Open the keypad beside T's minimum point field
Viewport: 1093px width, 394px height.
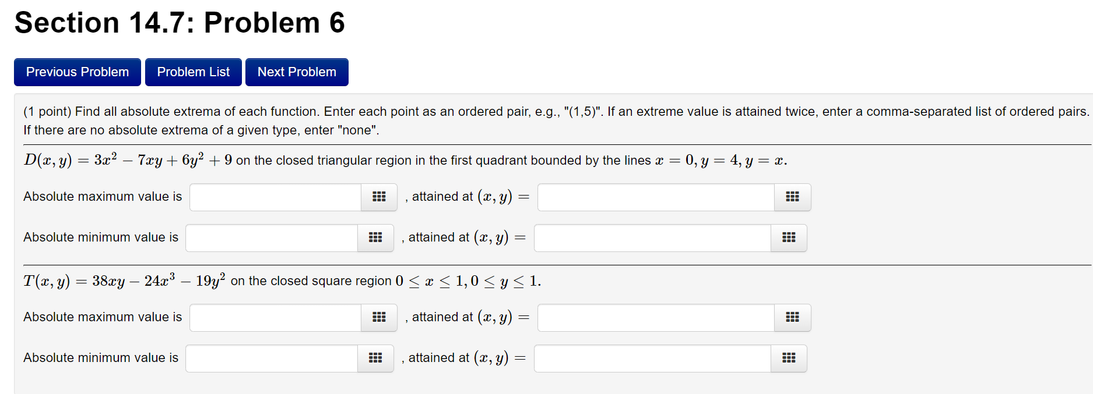(788, 358)
